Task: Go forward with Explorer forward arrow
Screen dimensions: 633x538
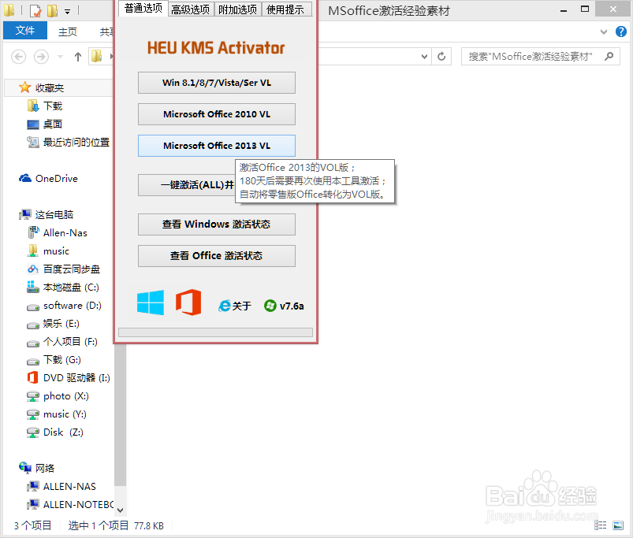Action: tap(41, 57)
